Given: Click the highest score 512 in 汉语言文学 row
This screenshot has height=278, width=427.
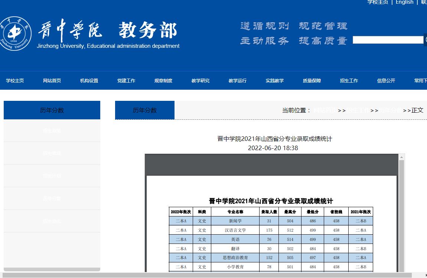Looking at the screenshot, I should coord(290,230).
